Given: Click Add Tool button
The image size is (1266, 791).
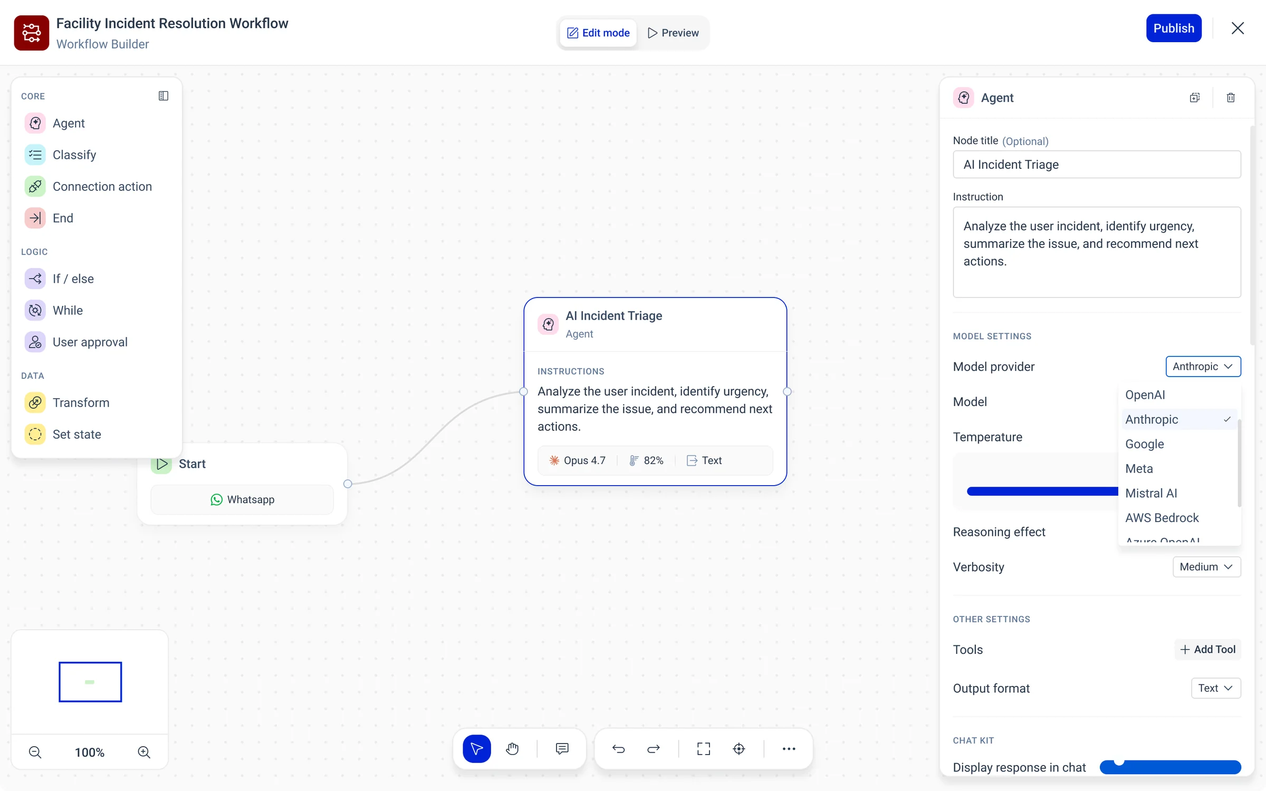Looking at the screenshot, I should point(1208,650).
